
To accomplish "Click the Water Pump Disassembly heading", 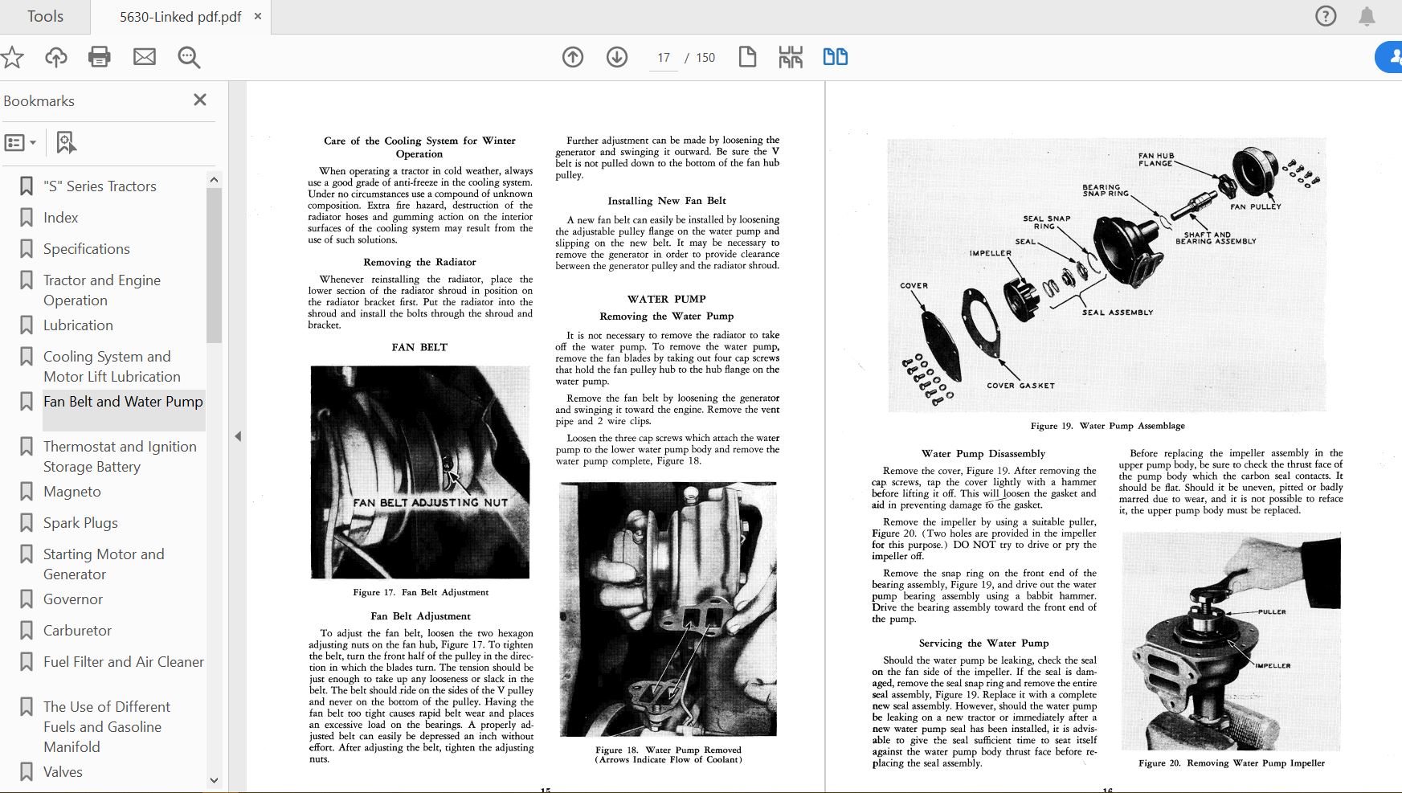I will (x=983, y=454).
